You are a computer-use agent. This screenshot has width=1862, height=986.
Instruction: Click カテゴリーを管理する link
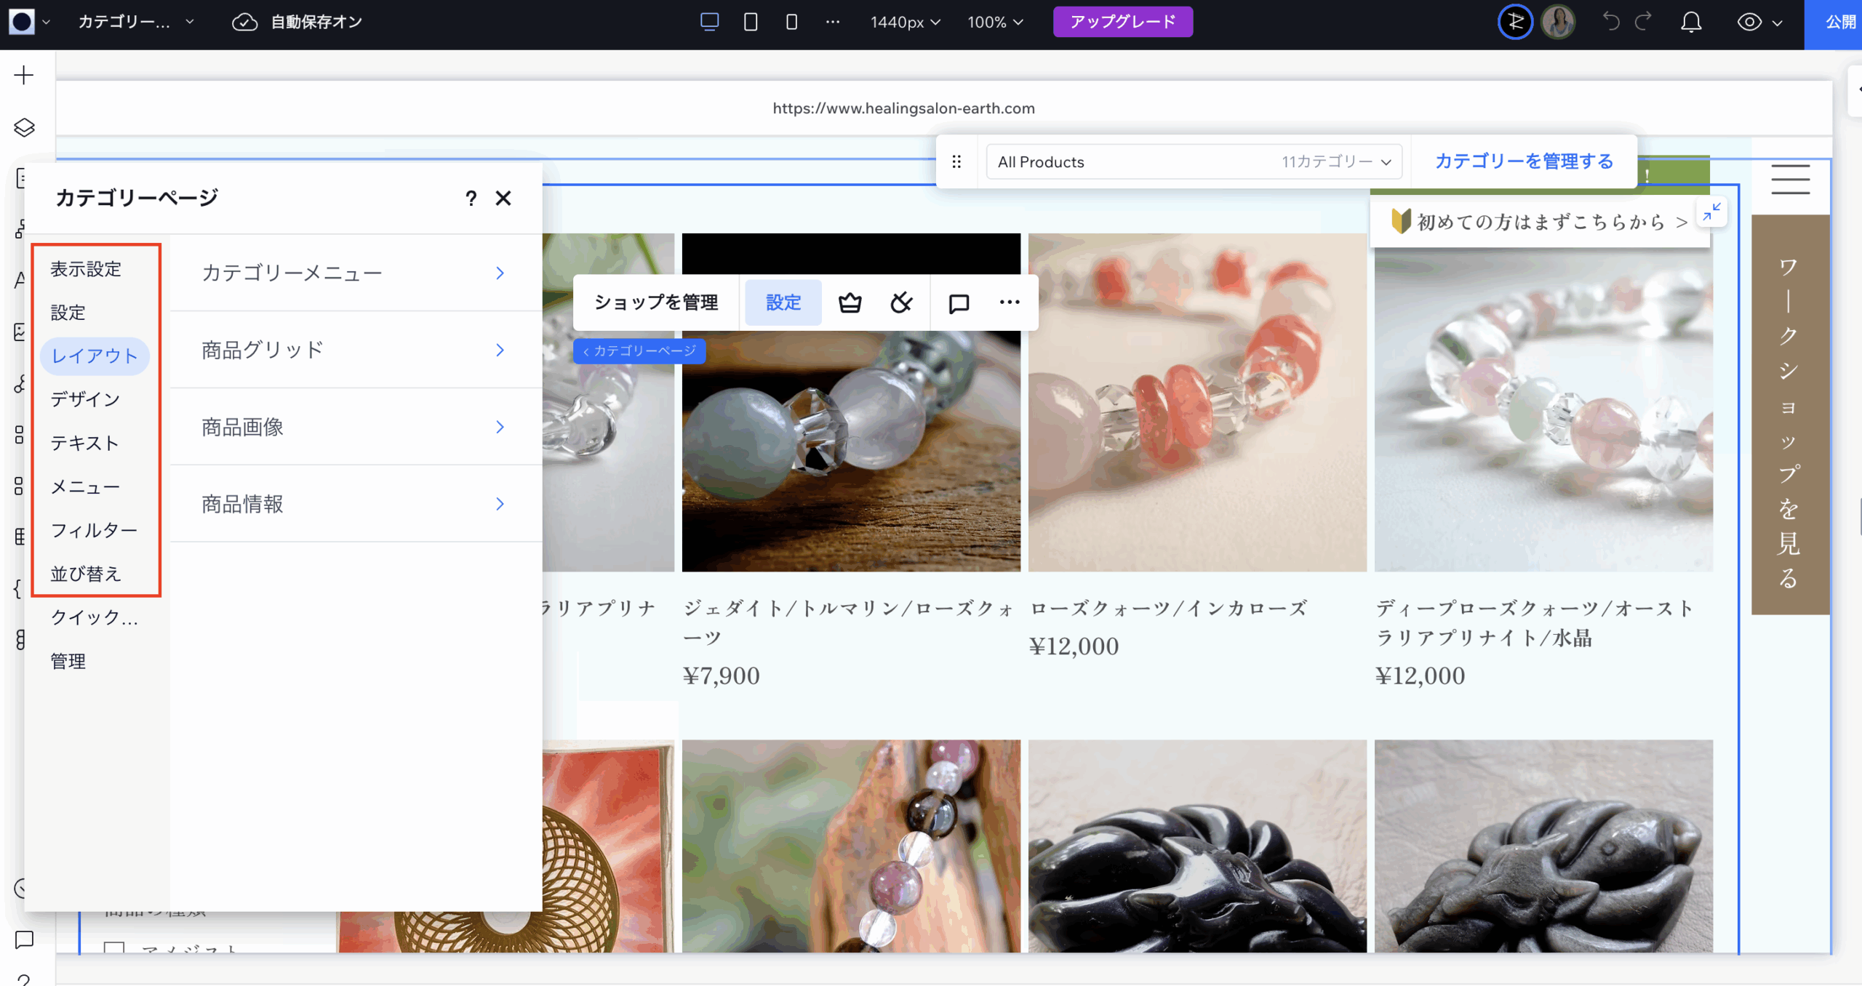pos(1524,161)
